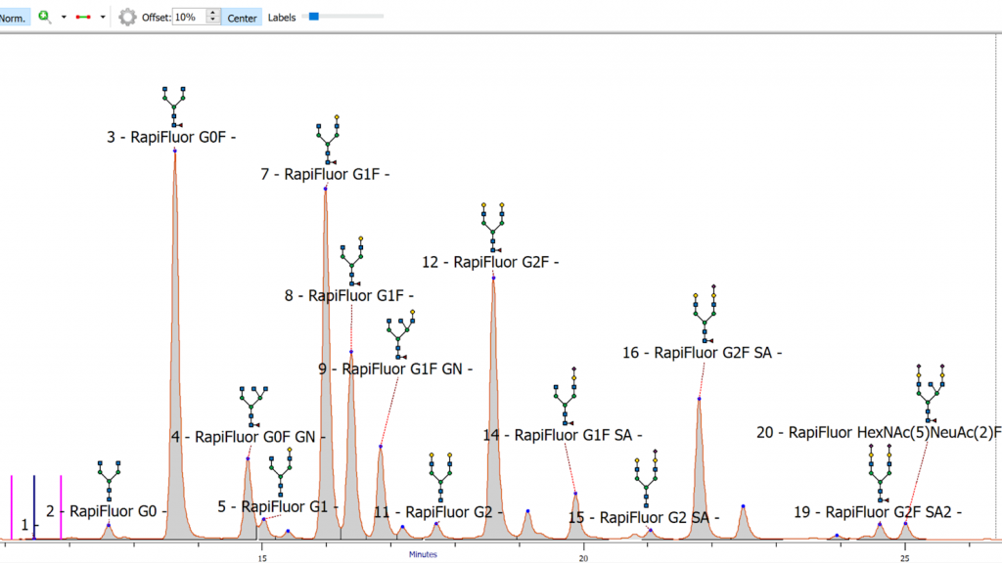This screenshot has width=1002, height=563.
Task: Decrease the Offset value with down arrow
Action: (x=214, y=22)
